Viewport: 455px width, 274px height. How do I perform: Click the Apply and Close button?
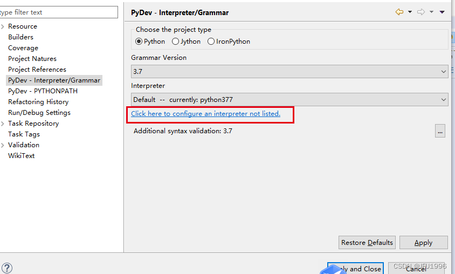coord(355,269)
